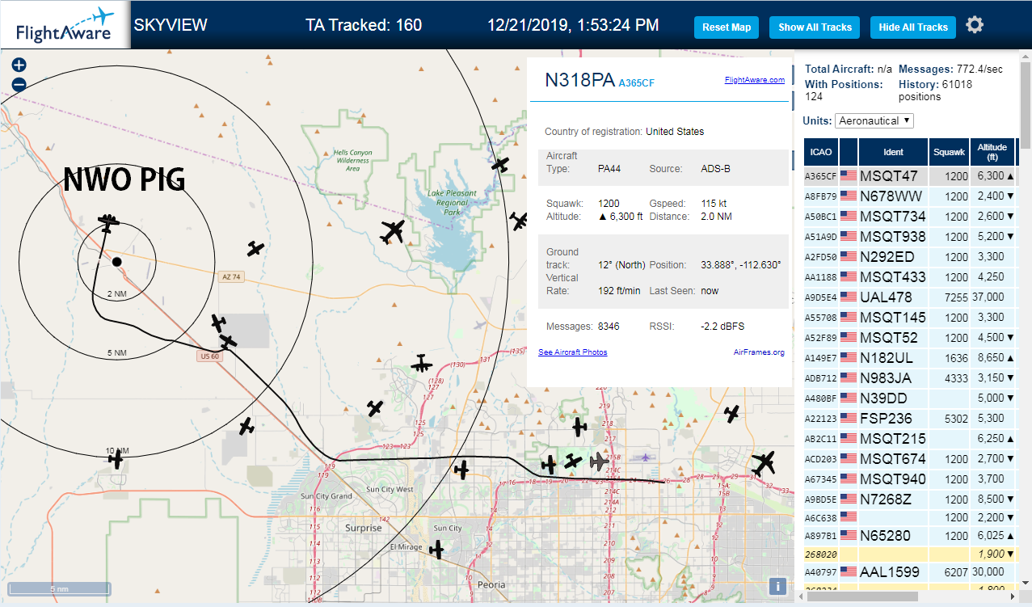Open the settings gear in header
The height and width of the screenshot is (607, 1032).
coord(975,25)
